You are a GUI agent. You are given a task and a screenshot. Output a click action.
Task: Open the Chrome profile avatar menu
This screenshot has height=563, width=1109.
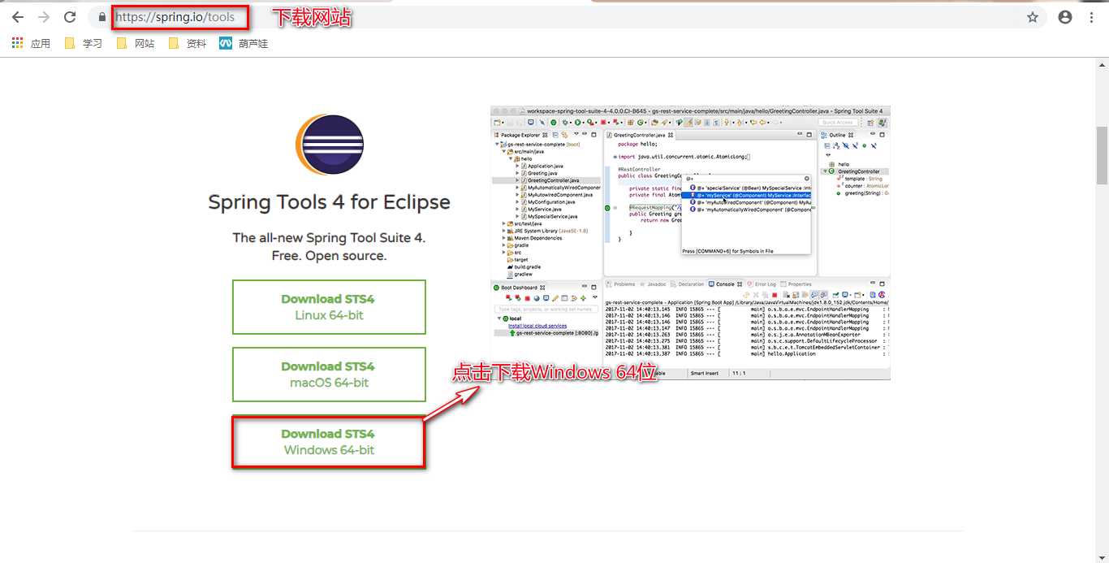click(1065, 17)
